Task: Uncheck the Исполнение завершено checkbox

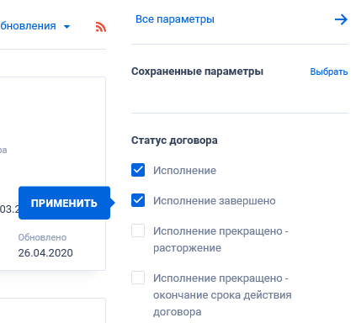Action: (138, 200)
